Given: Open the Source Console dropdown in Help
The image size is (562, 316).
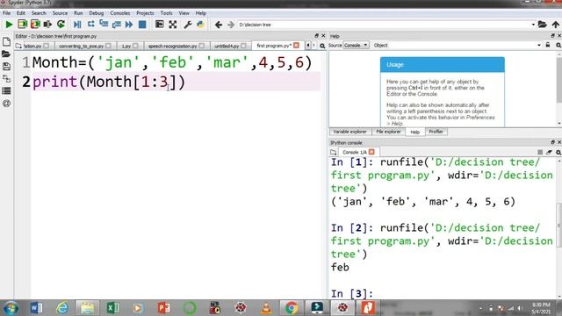Looking at the screenshot, I should click(356, 45).
